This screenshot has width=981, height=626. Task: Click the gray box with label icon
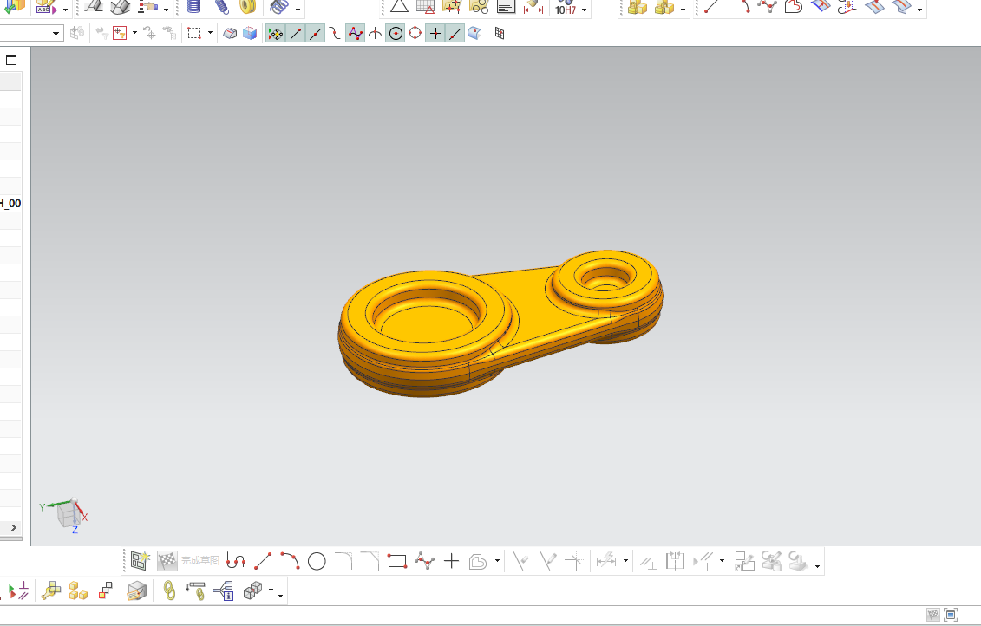[136, 590]
